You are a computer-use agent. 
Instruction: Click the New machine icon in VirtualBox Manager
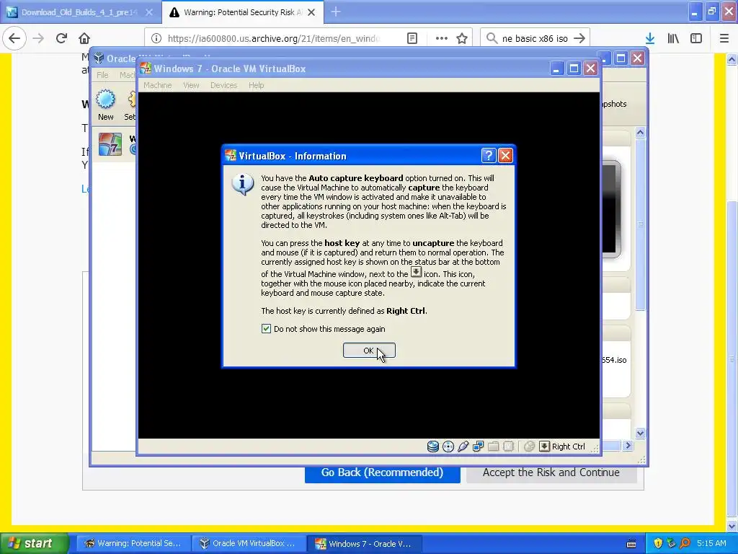coord(105,105)
